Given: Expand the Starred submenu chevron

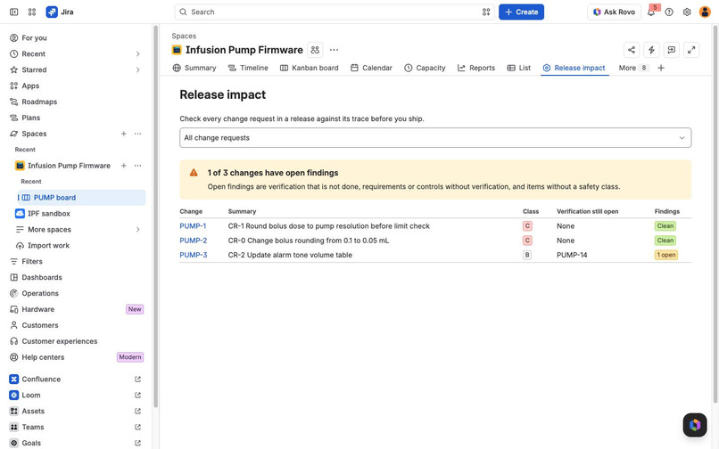Looking at the screenshot, I should pyautogui.click(x=137, y=69).
